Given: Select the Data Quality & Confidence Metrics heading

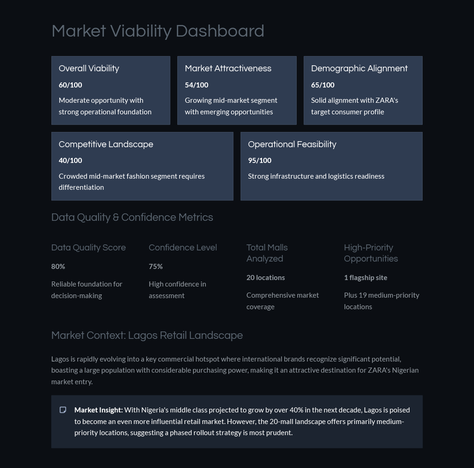Looking at the screenshot, I should point(132,218).
